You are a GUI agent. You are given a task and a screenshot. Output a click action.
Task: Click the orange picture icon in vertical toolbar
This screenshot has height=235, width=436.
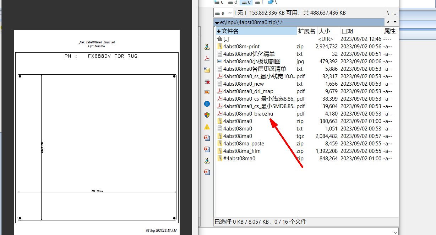207,92
